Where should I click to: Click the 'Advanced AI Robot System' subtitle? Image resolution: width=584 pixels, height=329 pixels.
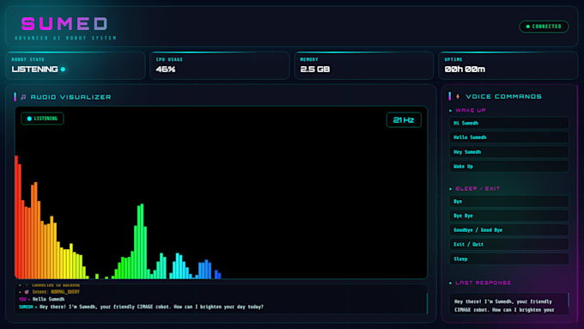point(65,38)
